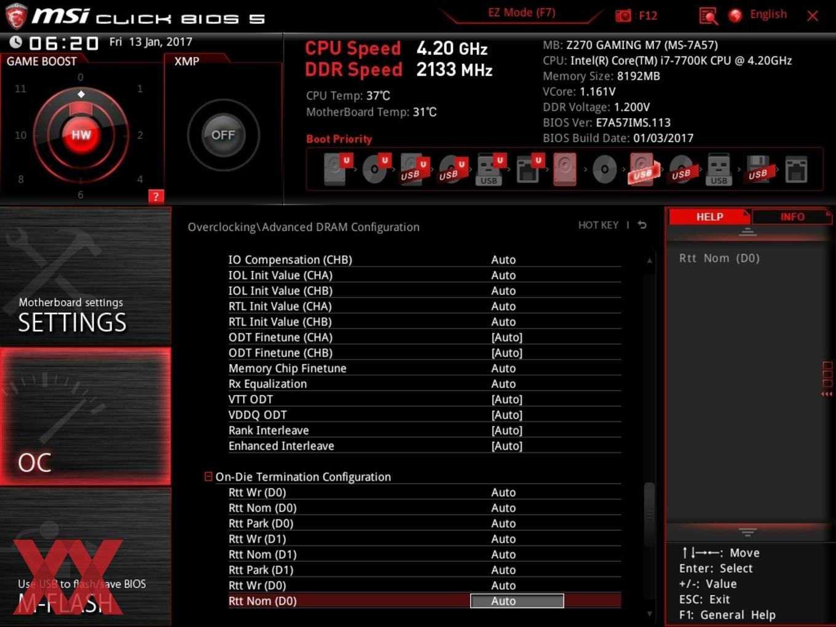Open the HOT KEY list
The width and height of the screenshot is (836, 627).
pyautogui.click(x=598, y=225)
